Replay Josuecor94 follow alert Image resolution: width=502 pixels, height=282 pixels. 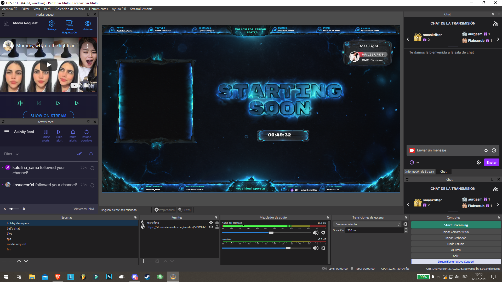(92, 185)
